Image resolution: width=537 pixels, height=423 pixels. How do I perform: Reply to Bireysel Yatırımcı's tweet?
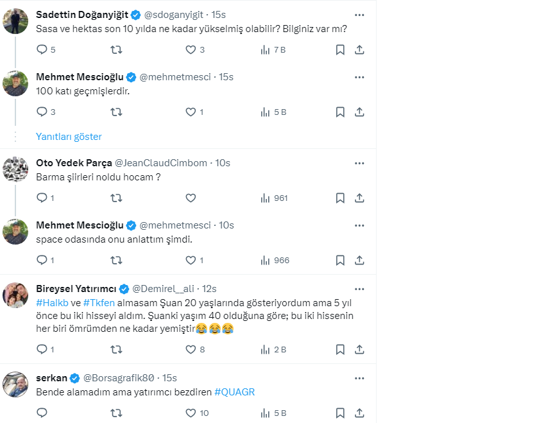(42, 349)
